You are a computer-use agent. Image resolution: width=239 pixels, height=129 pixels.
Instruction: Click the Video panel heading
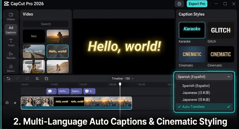tap(28, 14)
